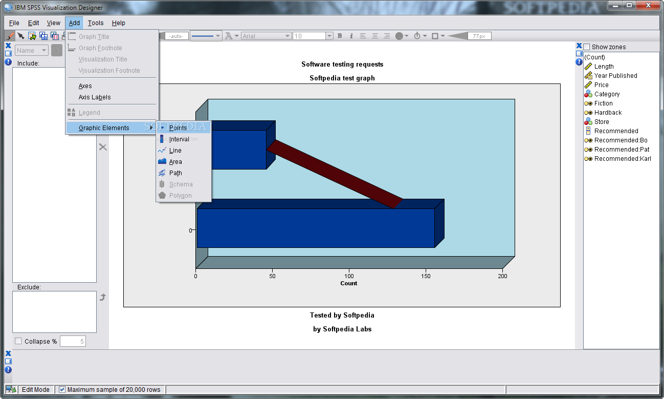Click the dock icon of the bottom panel

tap(8, 361)
